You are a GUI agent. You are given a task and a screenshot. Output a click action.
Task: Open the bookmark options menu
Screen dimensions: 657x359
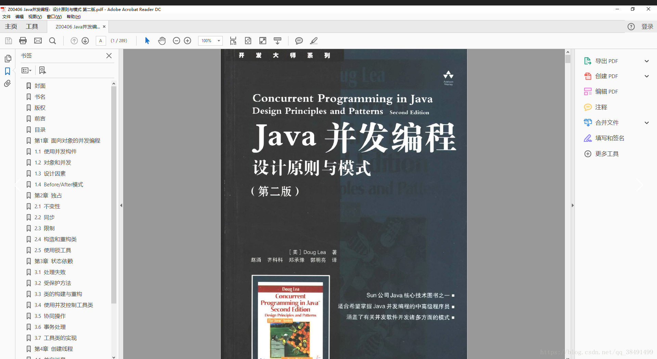click(26, 70)
